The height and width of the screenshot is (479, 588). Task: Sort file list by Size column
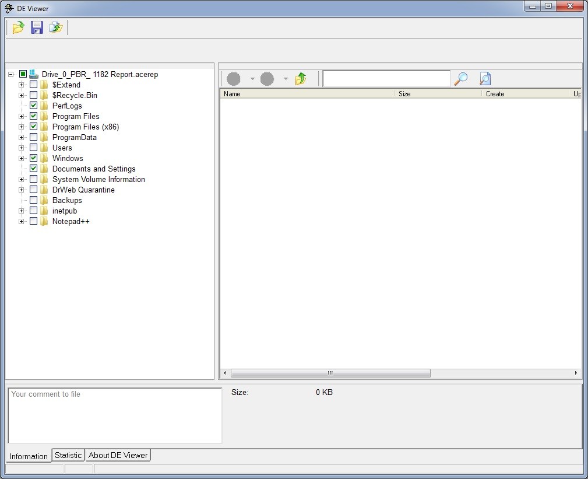click(437, 93)
